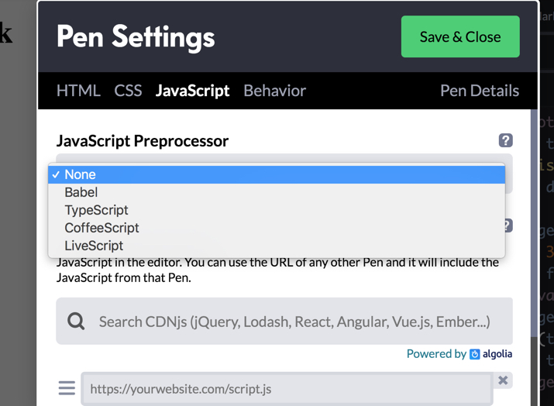Click the CDNjs search magnifier icon
The image size is (554, 406).
click(76, 322)
